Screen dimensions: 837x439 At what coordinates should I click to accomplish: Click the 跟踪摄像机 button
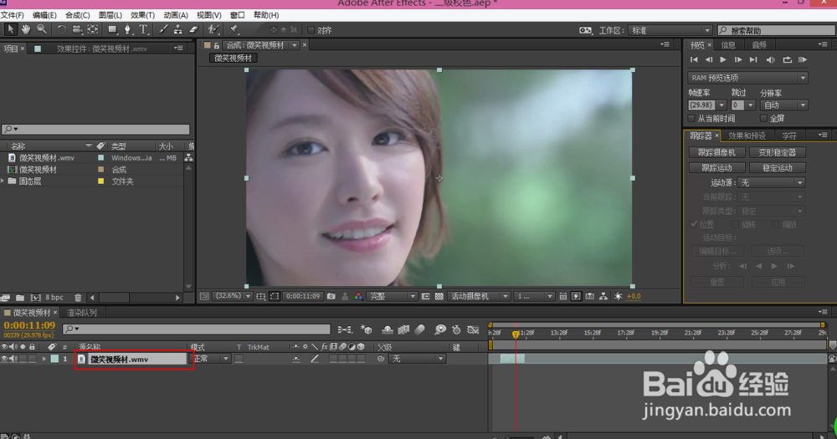tap(717, 152)
